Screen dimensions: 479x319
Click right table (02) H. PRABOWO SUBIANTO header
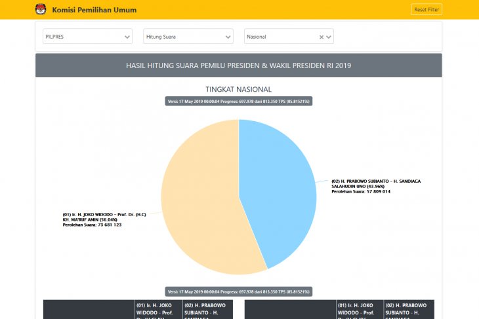[409, 310]
